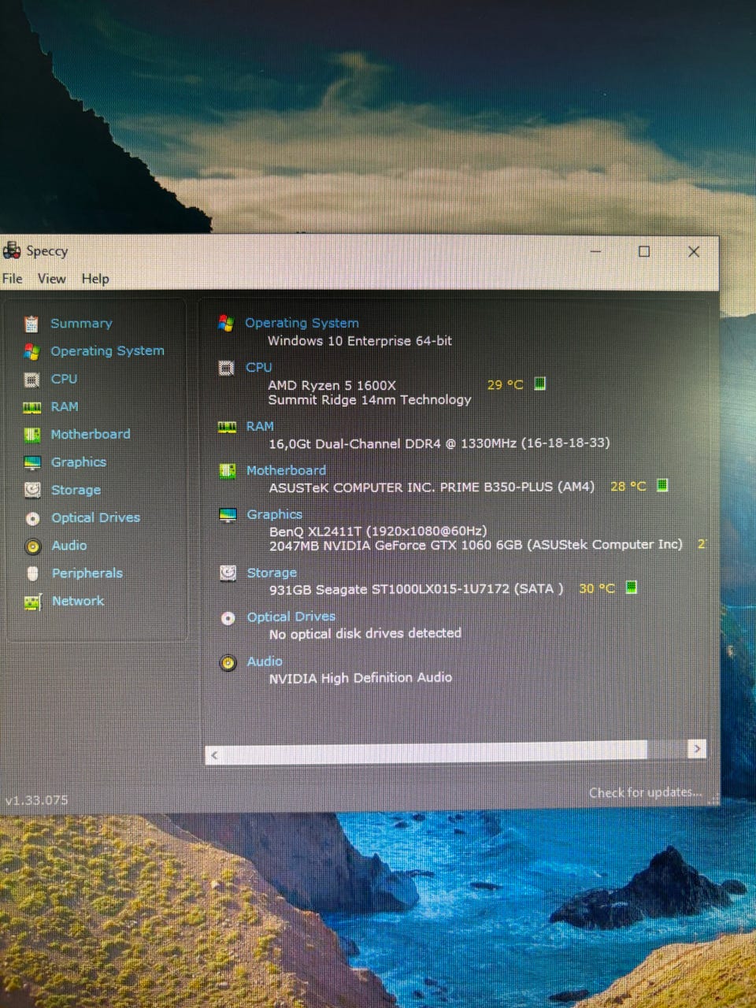Image resolution: width=756 pixels, height=1008 pixels.
Task: Select Operating System in the sidebar
Action: tap(108, 351)
